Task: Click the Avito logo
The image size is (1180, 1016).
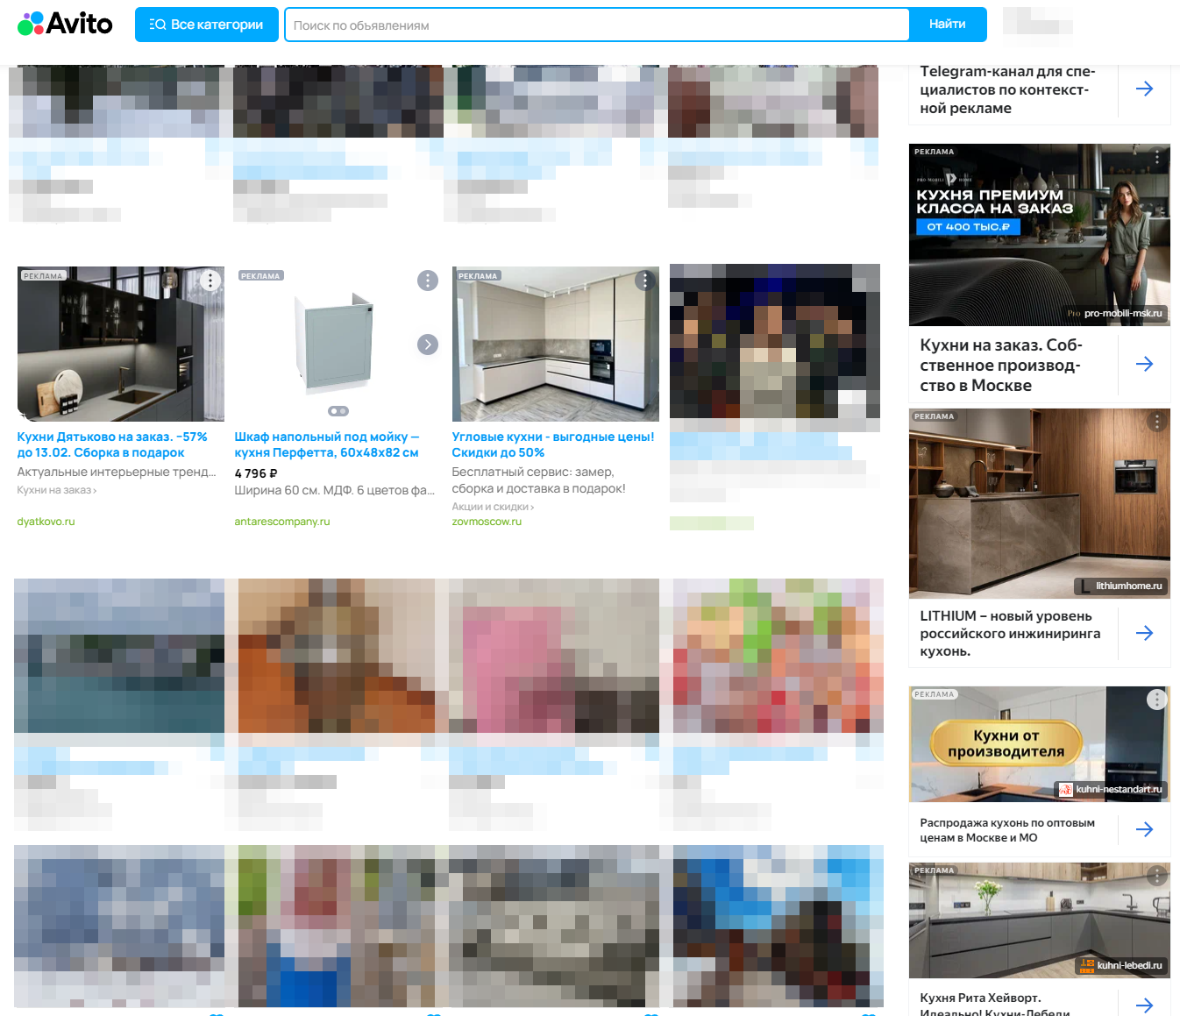Action: coord(65,24)
